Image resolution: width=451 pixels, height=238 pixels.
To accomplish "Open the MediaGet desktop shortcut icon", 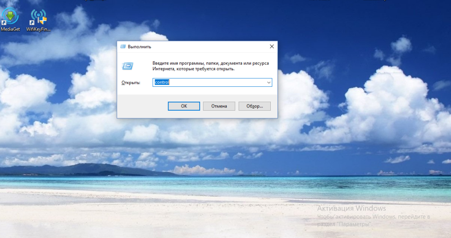I will (x=10, y=16).
